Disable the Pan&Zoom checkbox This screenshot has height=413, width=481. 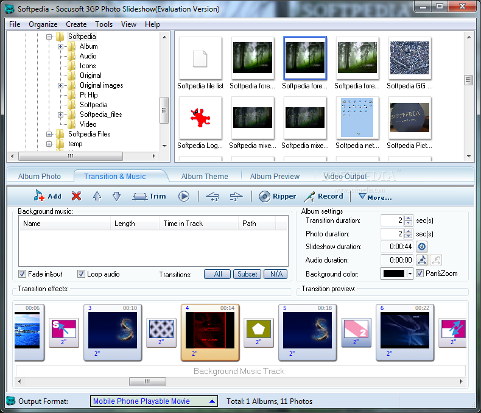[420, 273]
